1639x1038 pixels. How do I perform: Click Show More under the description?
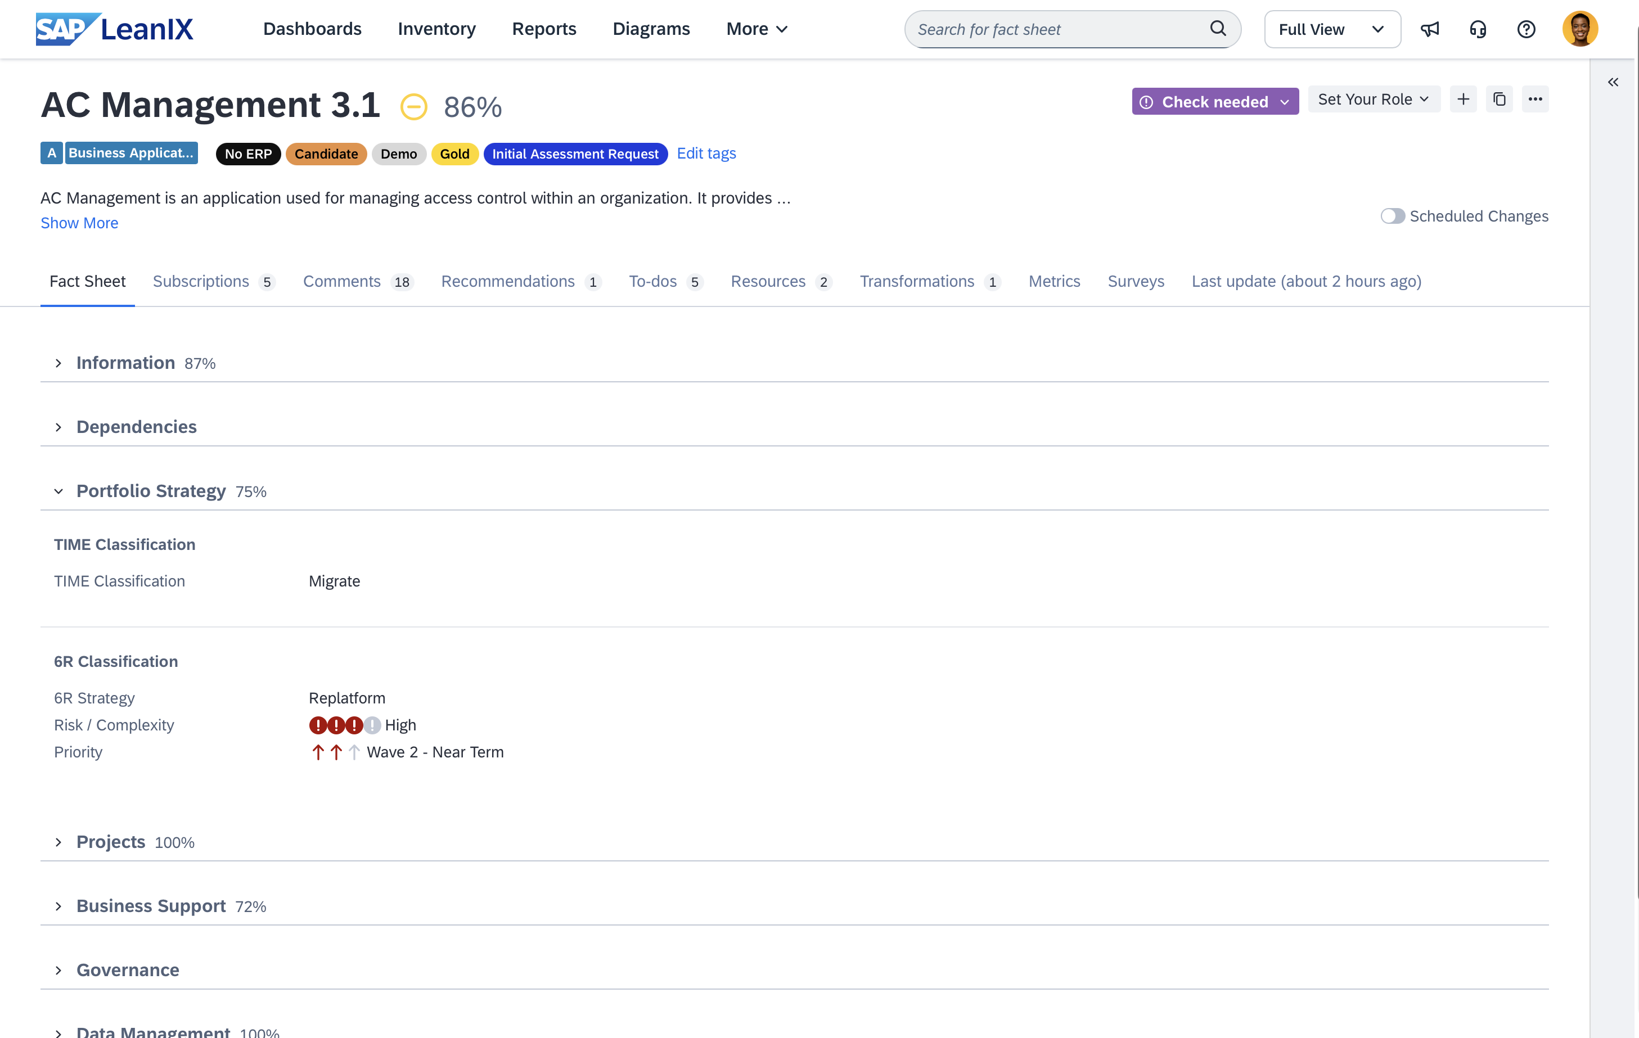click(x=79, y=223)
